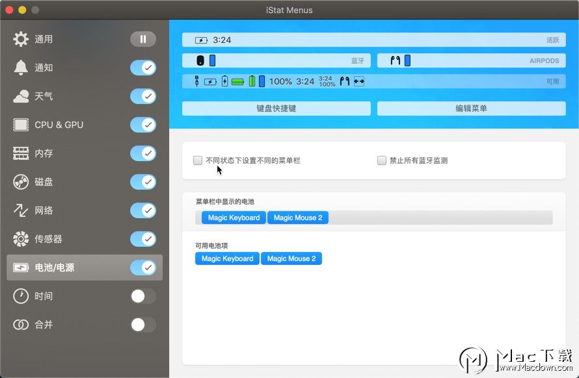Viewport: 579px width, 378px height.
Task: Click the large 3:24 text in 可用 row
Action: tap(305, 81)
